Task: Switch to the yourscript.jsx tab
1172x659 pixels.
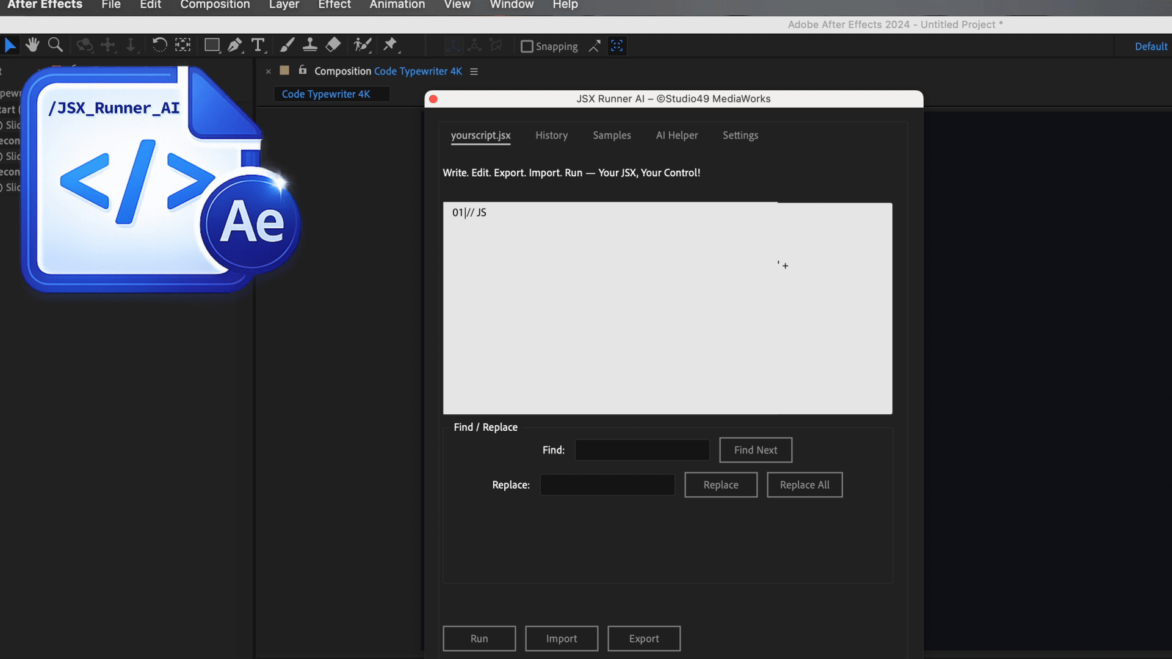Action: coord(481,135)
